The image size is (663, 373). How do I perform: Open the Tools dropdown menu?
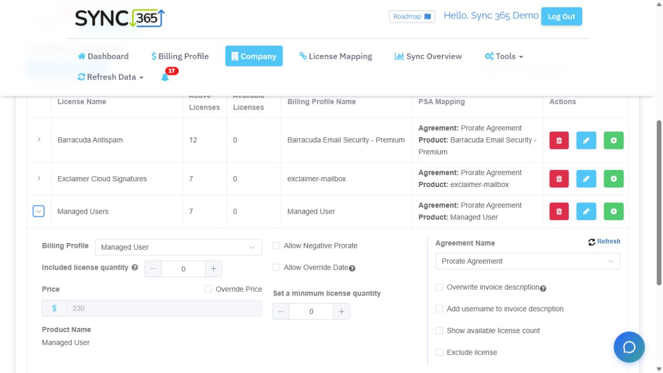(x=504, y=56)
